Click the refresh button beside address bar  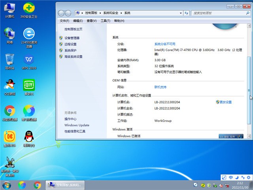(x=186, y=13)
